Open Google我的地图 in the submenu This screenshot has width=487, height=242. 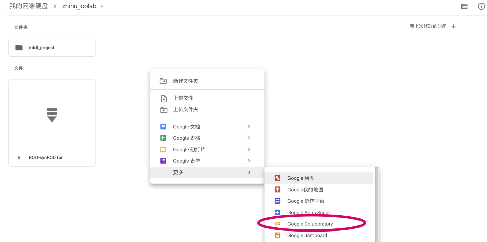pyautogui.click(x=304, y=190)
